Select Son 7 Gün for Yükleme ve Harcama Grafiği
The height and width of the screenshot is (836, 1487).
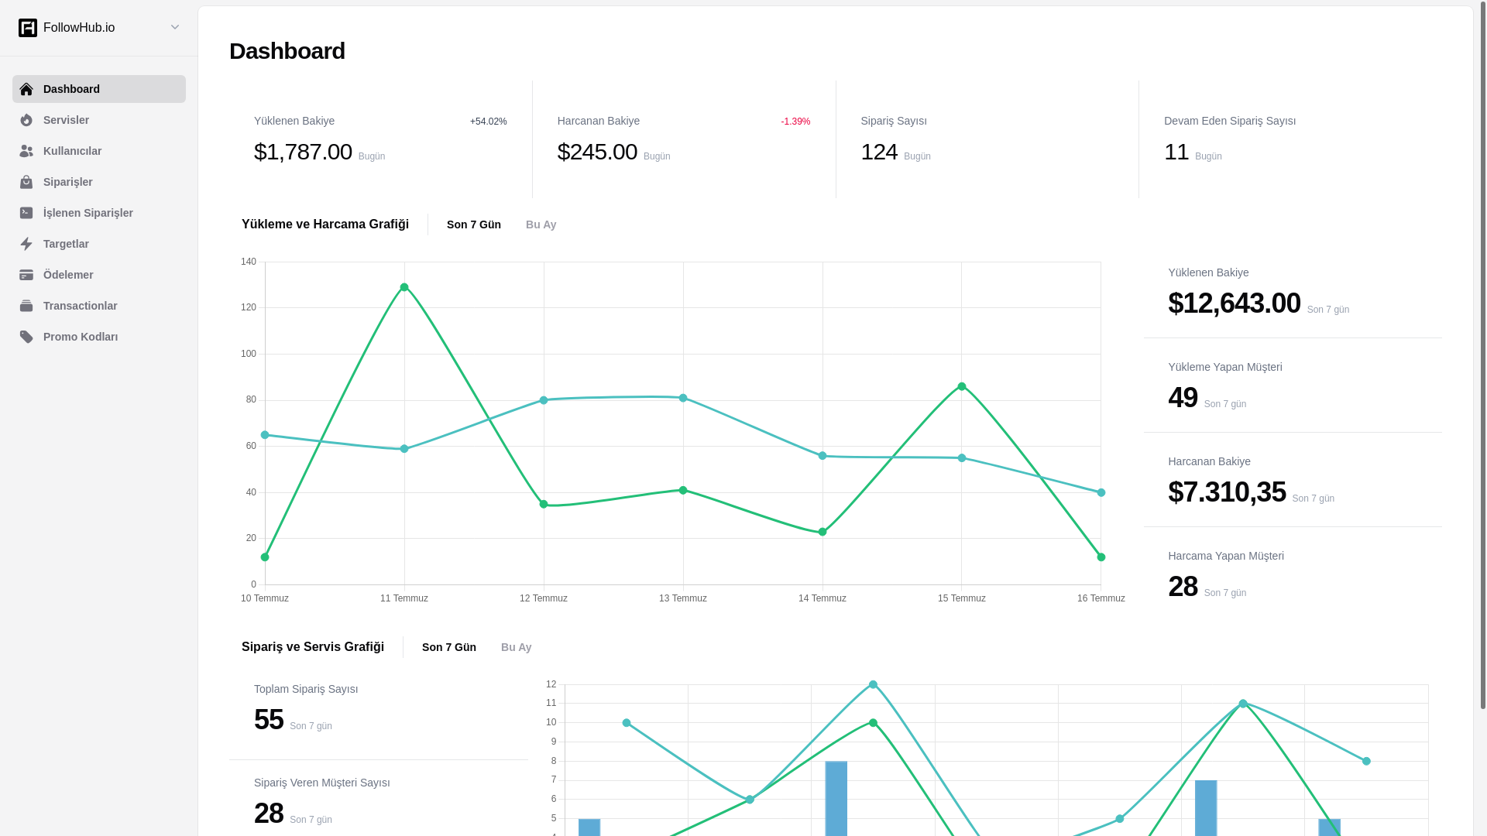(x=474, y=224)
